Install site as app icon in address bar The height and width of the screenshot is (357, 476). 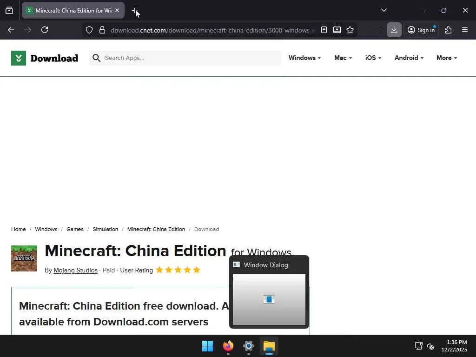coord(337,30)
